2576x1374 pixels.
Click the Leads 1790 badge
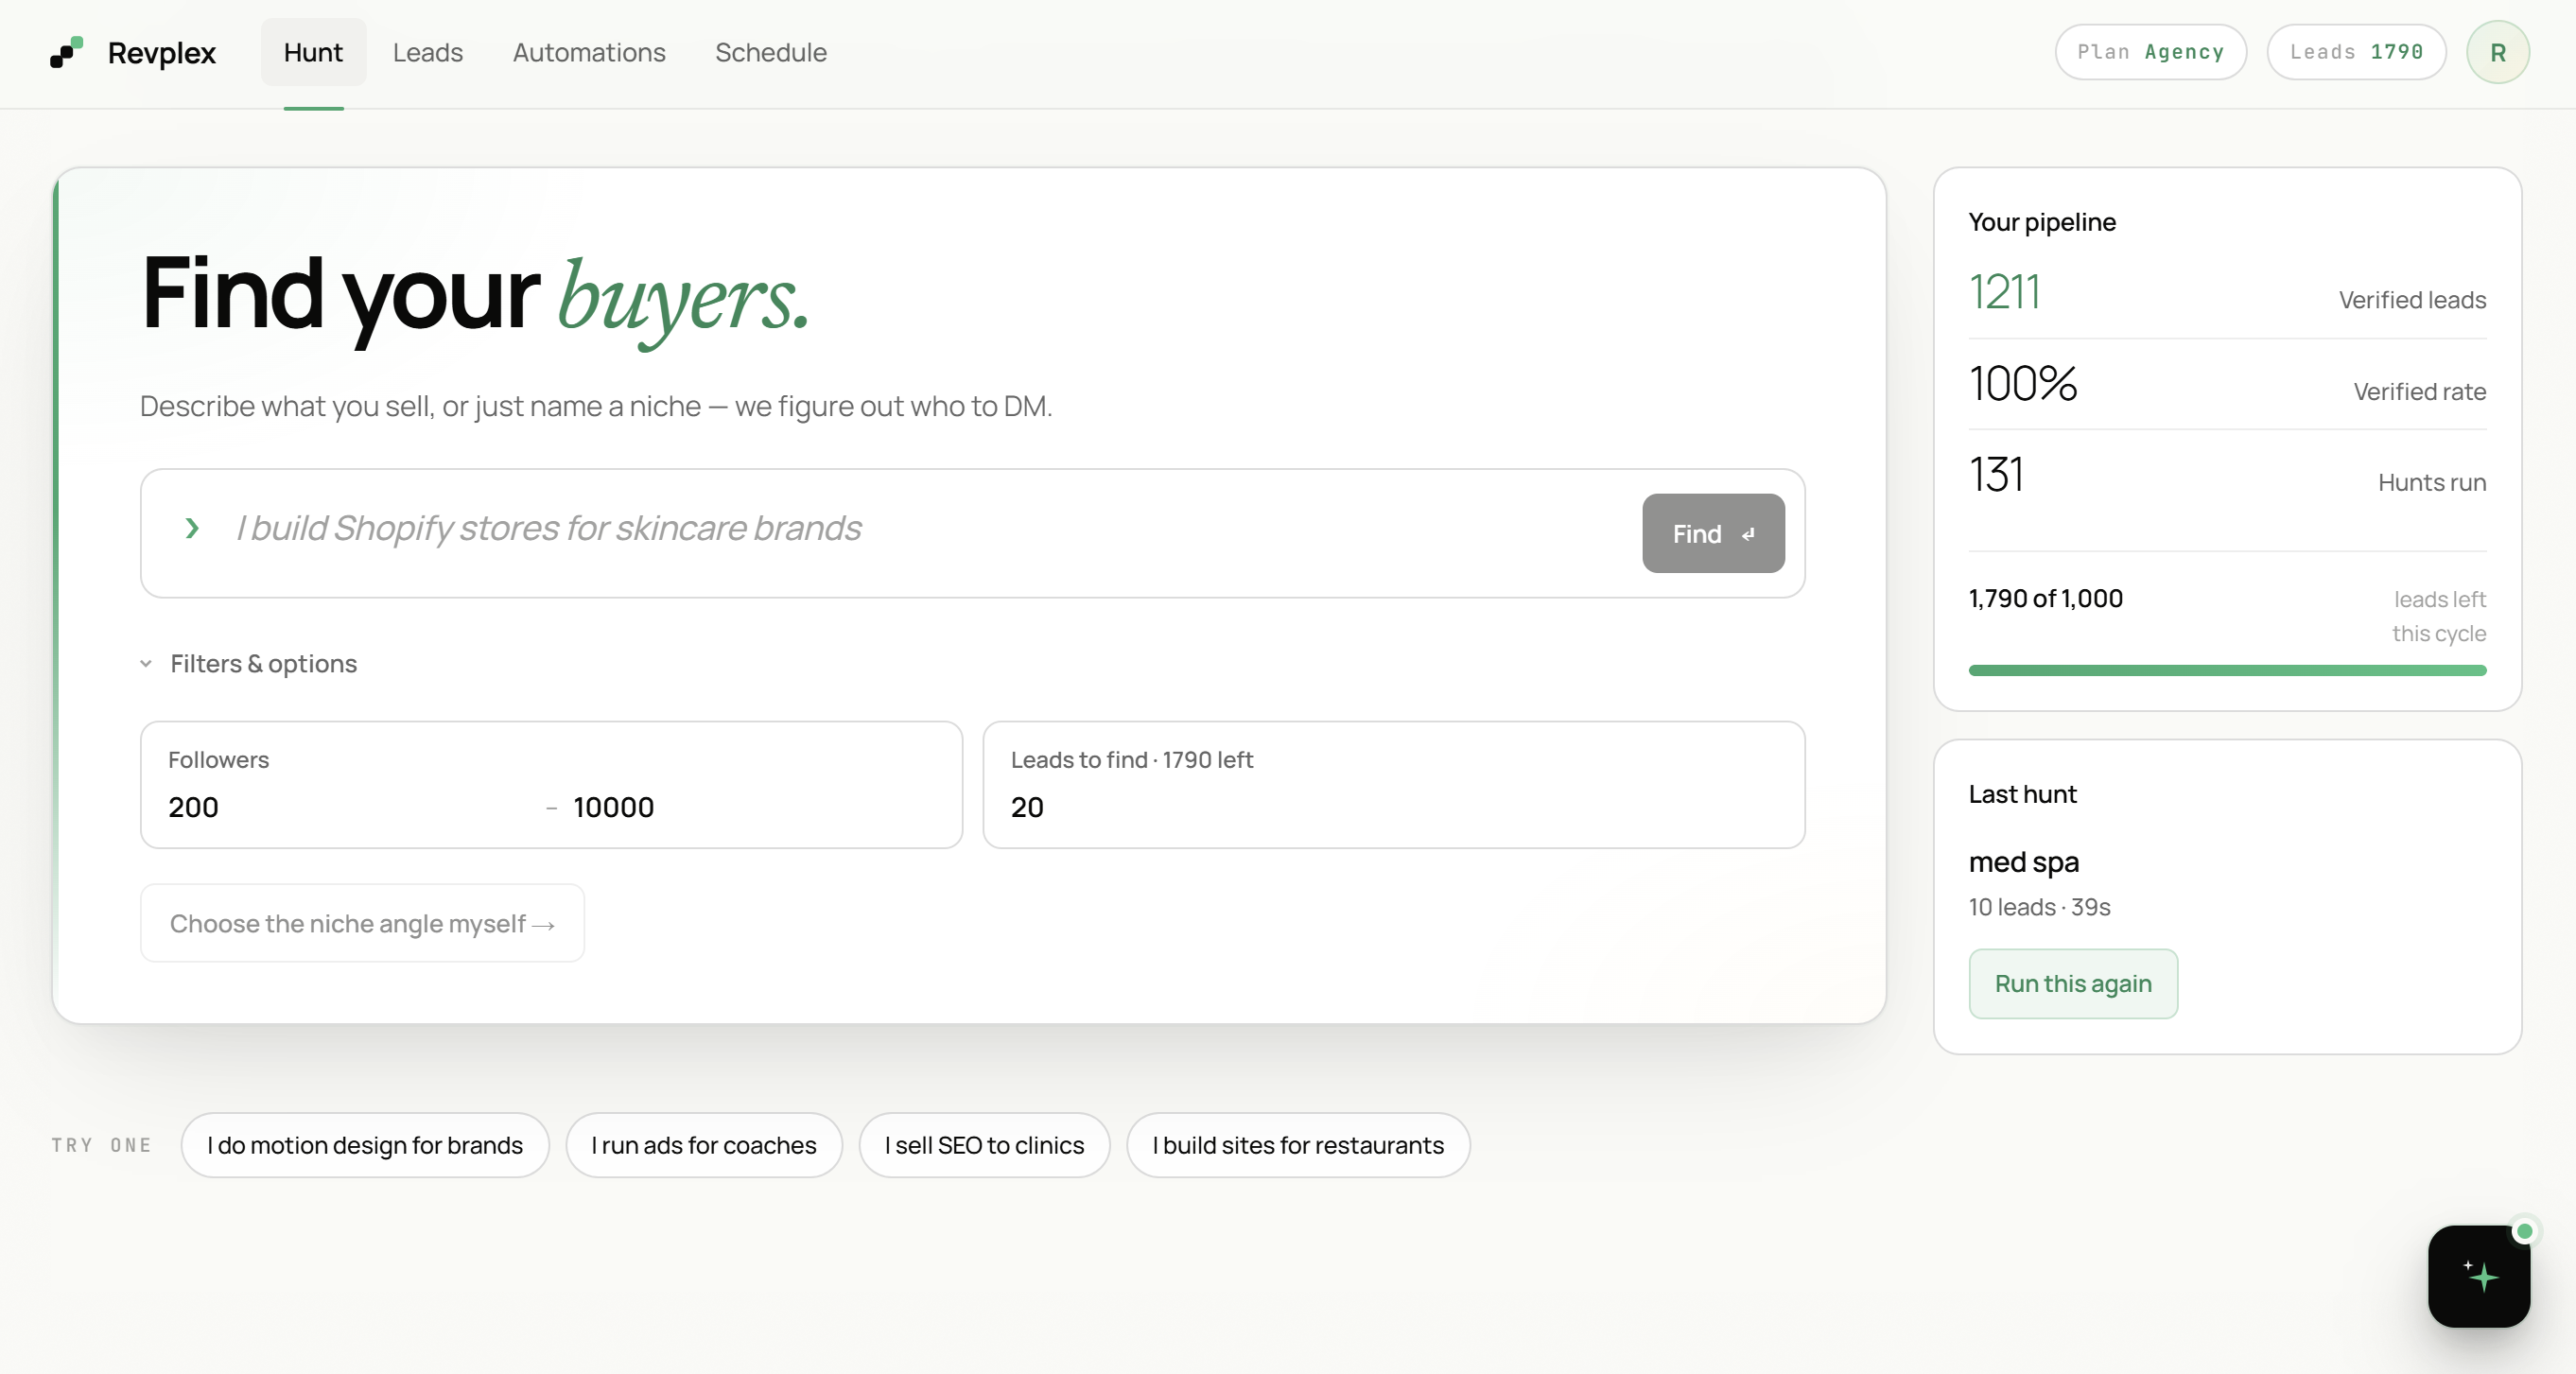2356,52
